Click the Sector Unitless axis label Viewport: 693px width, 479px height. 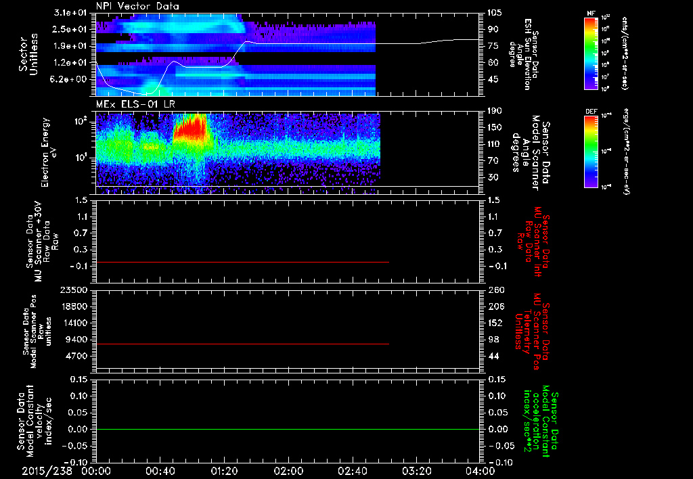click(x=28, y=54)
